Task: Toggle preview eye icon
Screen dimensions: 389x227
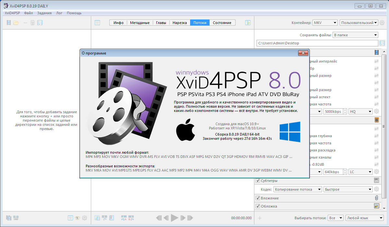Action: 78,218
